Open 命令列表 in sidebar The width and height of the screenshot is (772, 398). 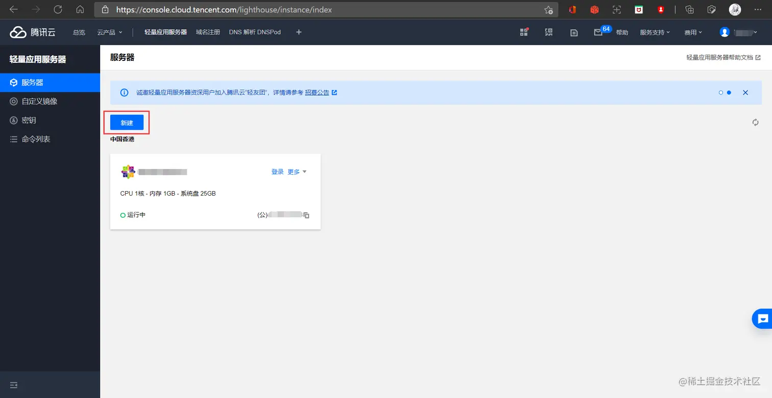[50, 139]
